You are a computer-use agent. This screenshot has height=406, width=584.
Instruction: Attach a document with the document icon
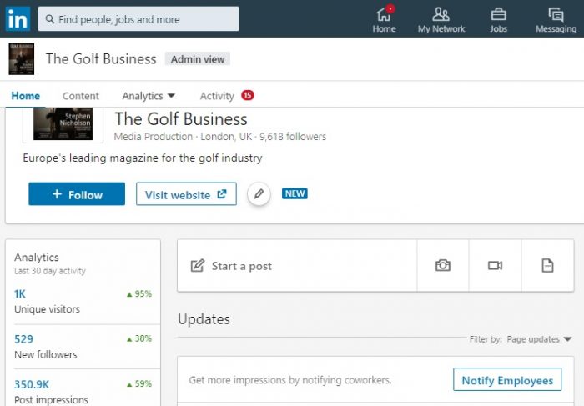coord(547,266)
